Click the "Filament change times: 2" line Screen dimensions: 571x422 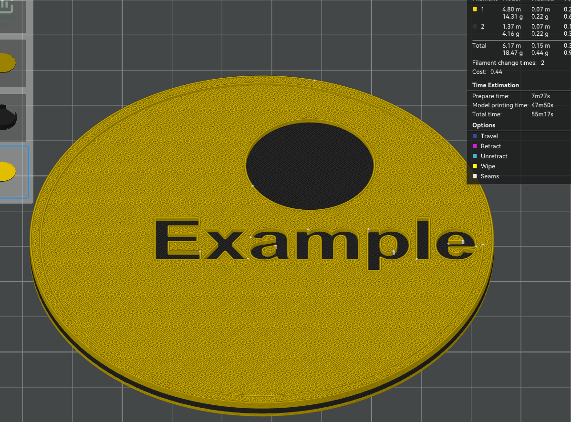[x=508, y=63]
